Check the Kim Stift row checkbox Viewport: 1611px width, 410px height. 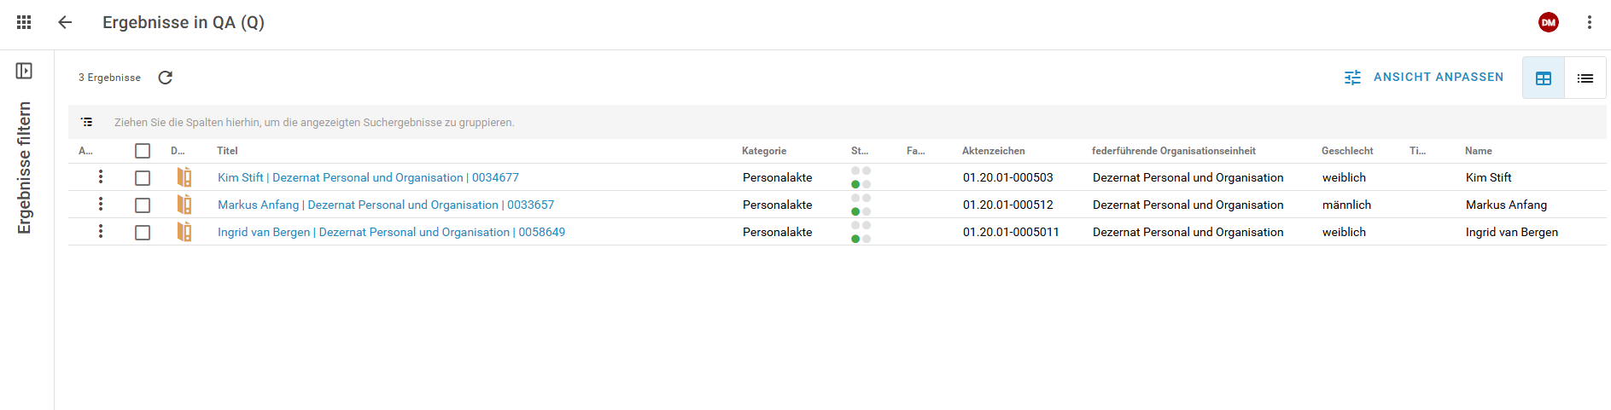click(x=143, y=177)
